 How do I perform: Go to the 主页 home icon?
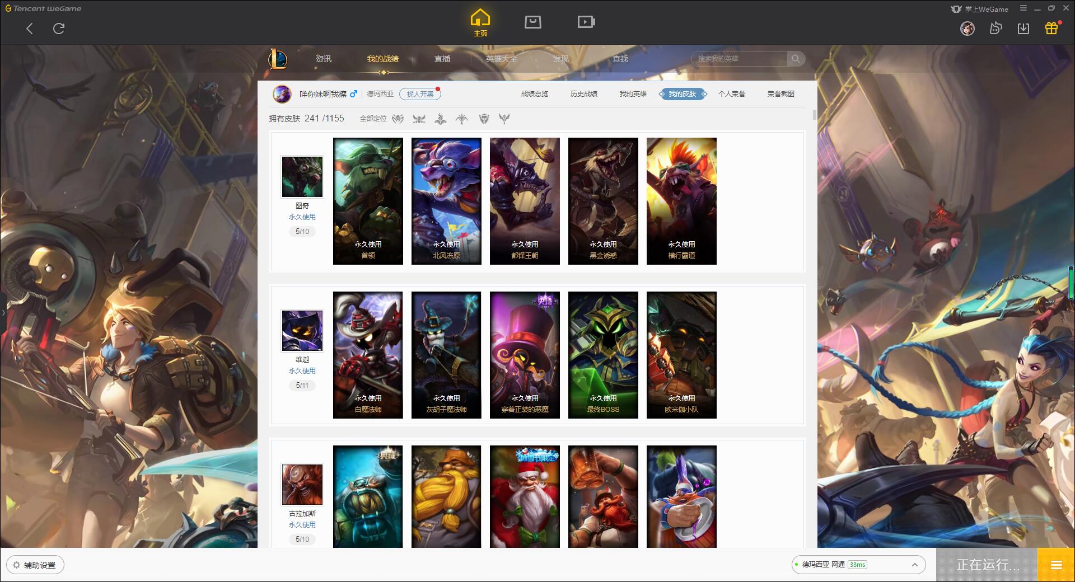click(x=480, y=23)
